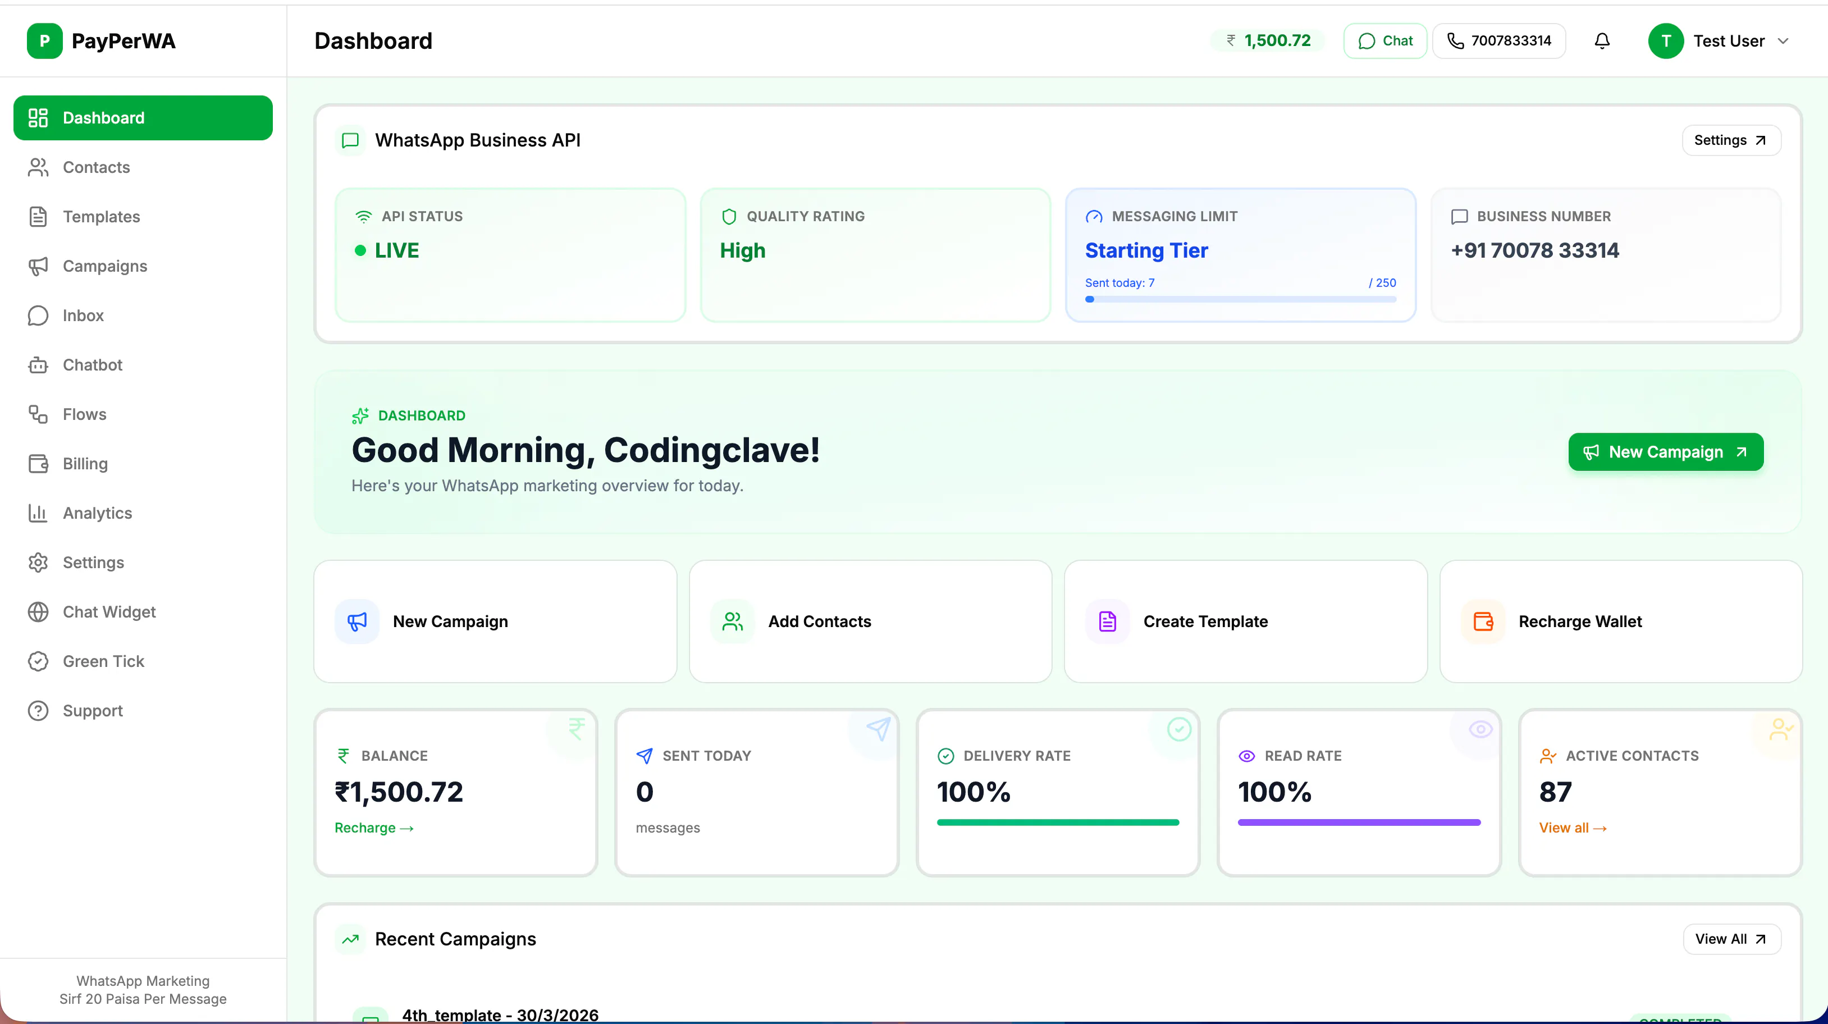Open Green Tick in the sidebar
Screen dimensions: 1828x1024
click(x=143, y=661)
